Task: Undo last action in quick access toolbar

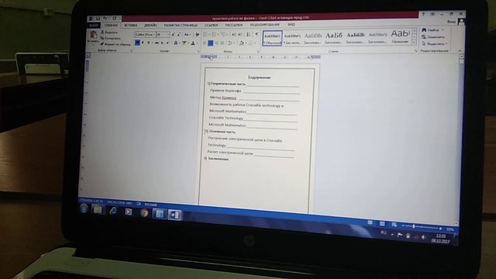Action: (105, 19)
